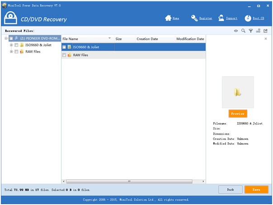Click the Boot CD disc icon
Image resolution: width=273 pixels, height=205 pixels.
point(248,19)
